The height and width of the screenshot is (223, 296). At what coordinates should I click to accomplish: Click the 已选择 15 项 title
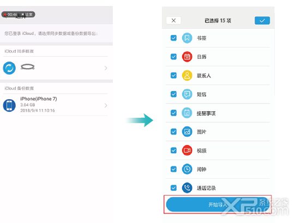pyautogui.click(x=218, y=21)
